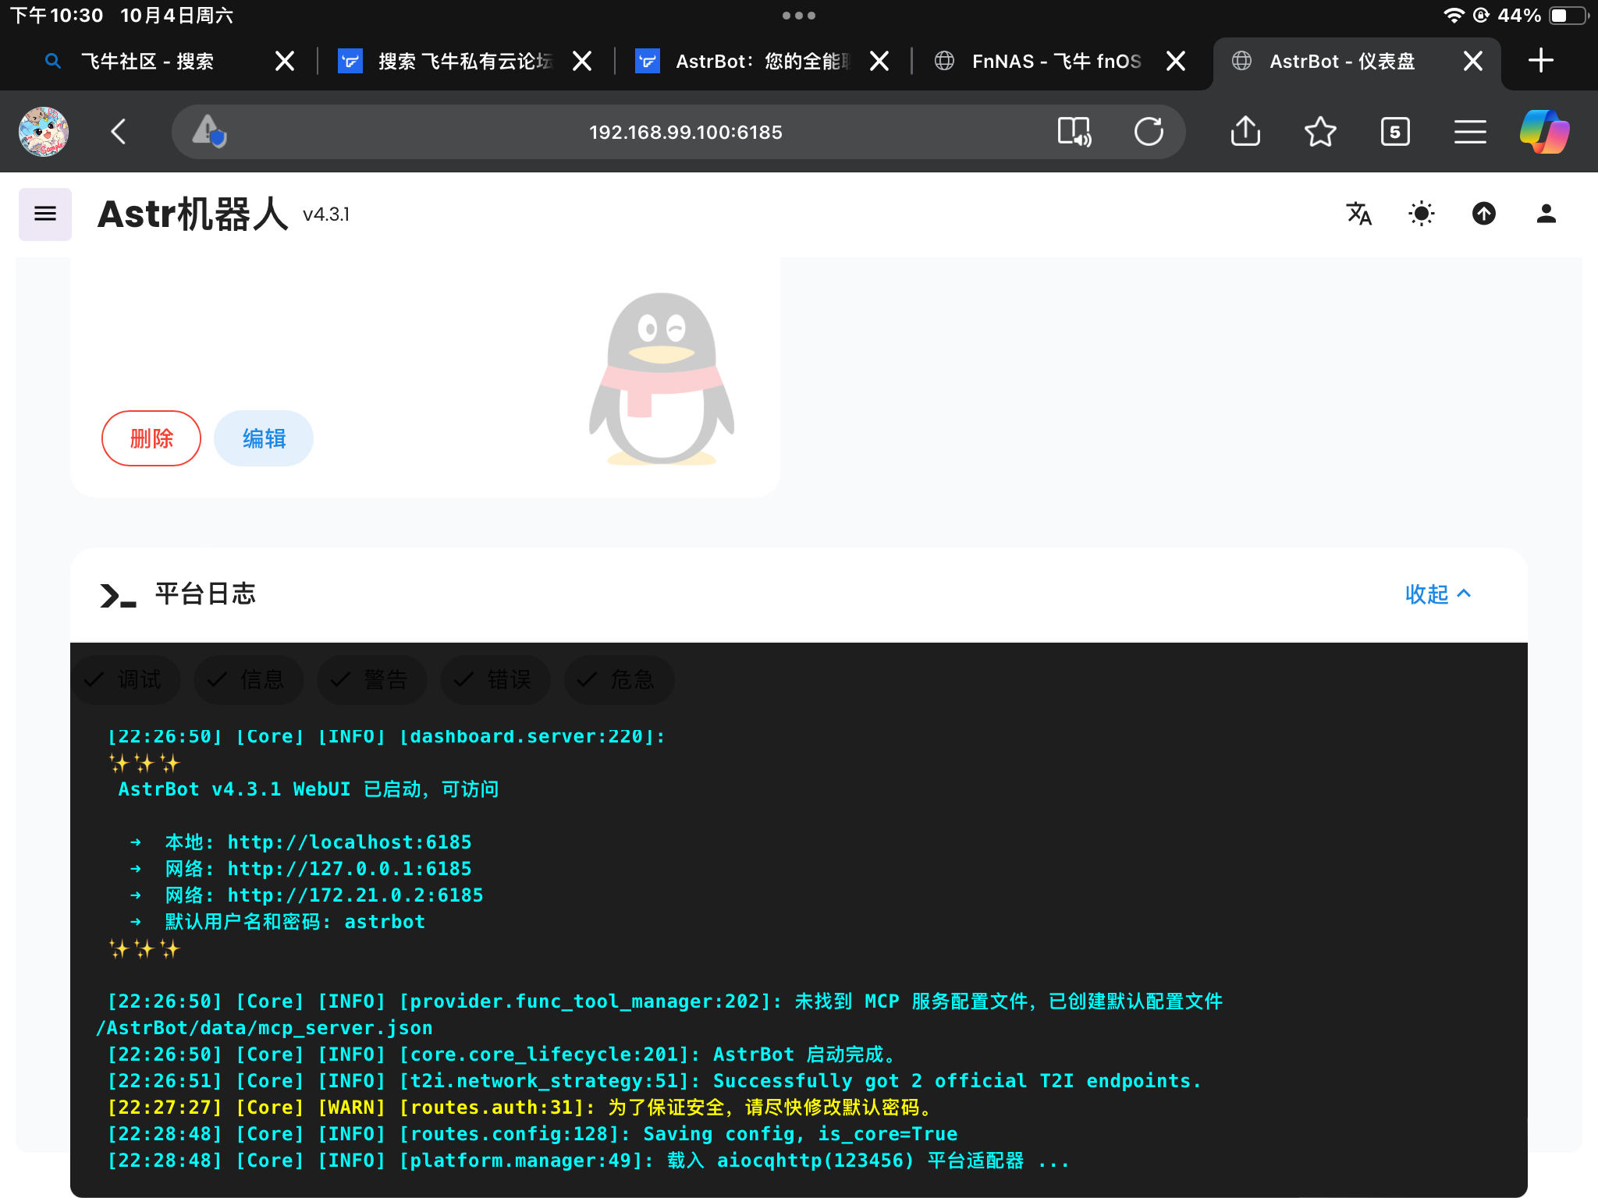Toggle light/dark theme sun icon
This screenshot has width=1598, height=1198.
(1421, 214)
